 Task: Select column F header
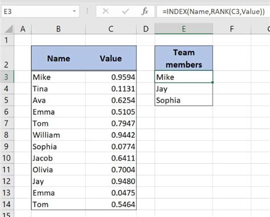click(232, 29)
